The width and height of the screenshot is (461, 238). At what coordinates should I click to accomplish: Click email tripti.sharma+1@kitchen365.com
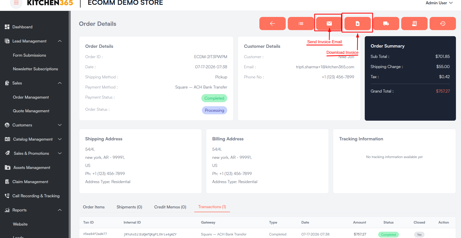[325, 67]
